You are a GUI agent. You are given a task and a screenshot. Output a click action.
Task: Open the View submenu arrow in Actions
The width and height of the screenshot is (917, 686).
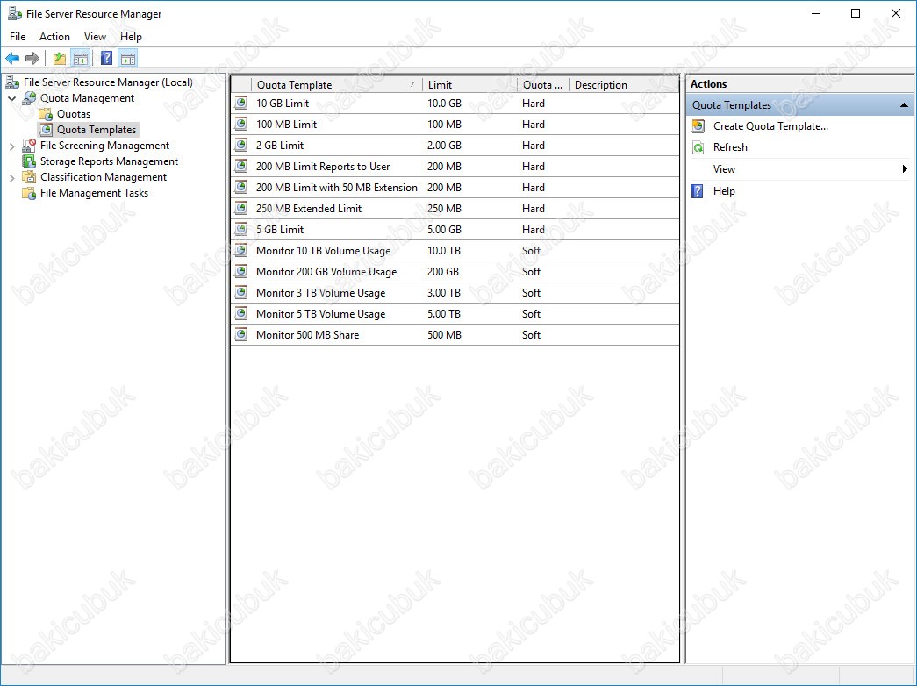(x=905, y=169)
